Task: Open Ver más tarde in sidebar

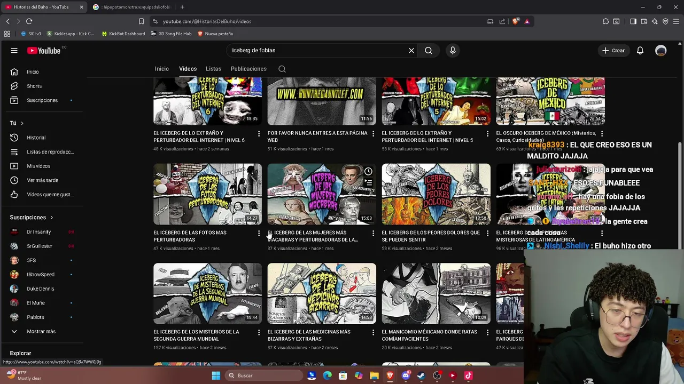Action: point(41,180)
